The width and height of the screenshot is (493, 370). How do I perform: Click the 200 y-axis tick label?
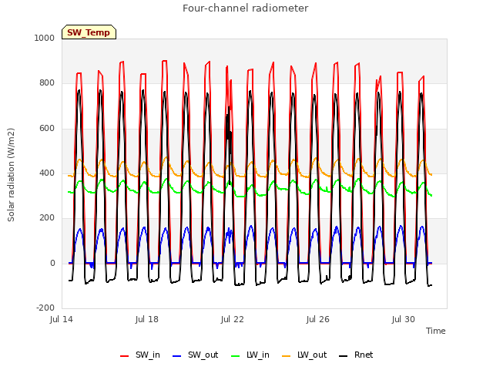(47, 217)
